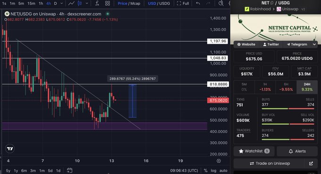Select the 1s timeframe
This screenshot has width=321, height=174.
4,3
